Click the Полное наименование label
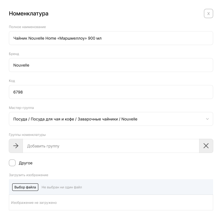The width and height of the screenshot is (222, 217). pyautogui.click(x=27, y=27)
